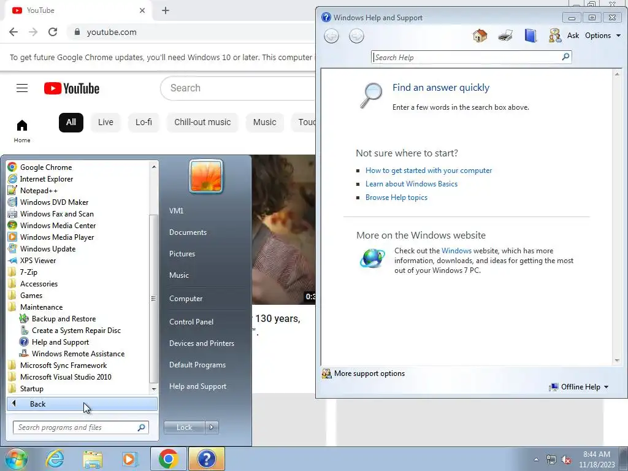Click the Help home icon in Help and Support
This screenshot has height=471, width=628.
[480, 36]
